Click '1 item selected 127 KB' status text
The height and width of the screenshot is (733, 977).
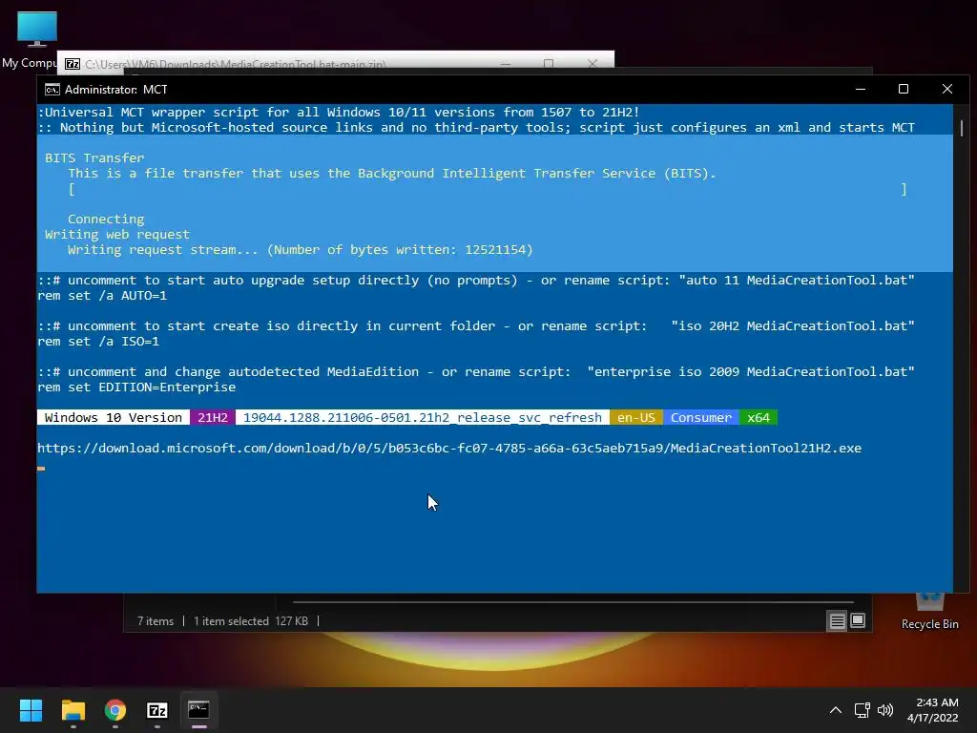pyautogui.click(x=251, y=621)
